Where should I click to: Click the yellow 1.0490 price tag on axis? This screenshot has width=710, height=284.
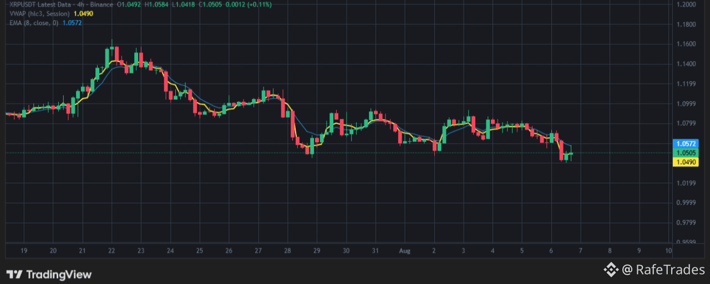[686, 162]
